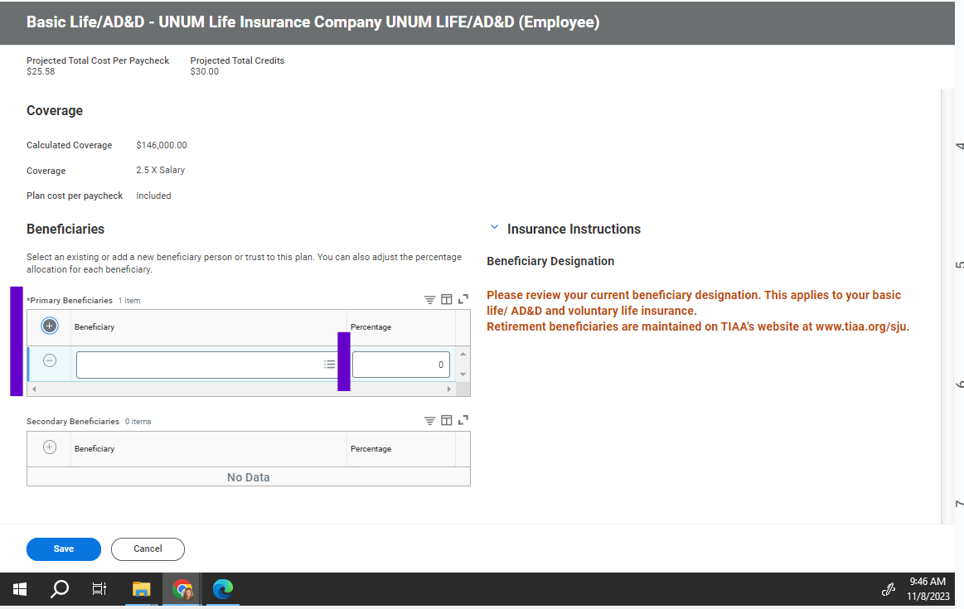Open the taskbar search icon
The width and height of the screenshot is (964, 609).
point(60,589)
